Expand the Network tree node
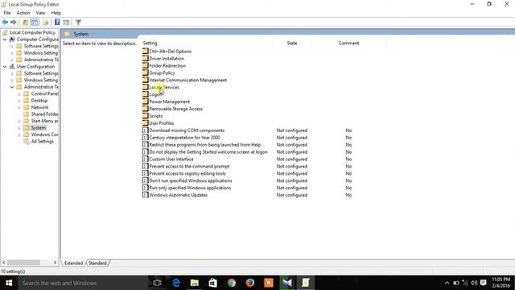The image size is (515, 290). coord(19,107)
